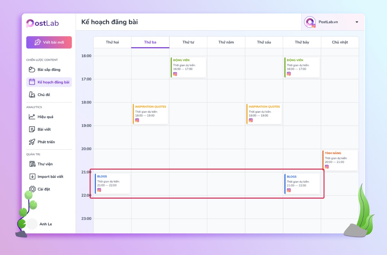
Task: Click Instagram icon in Thứ sáu INSPIRATION QUOTES card
Action: [x=251, y=120]
